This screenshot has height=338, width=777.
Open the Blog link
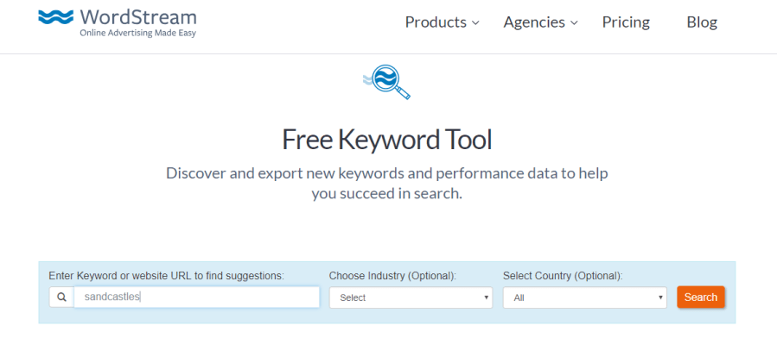coord(702,22)
